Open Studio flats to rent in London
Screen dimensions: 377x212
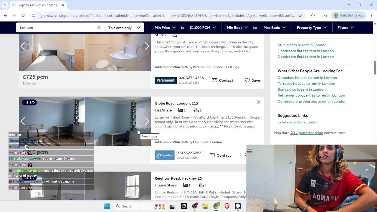point(302,45)
